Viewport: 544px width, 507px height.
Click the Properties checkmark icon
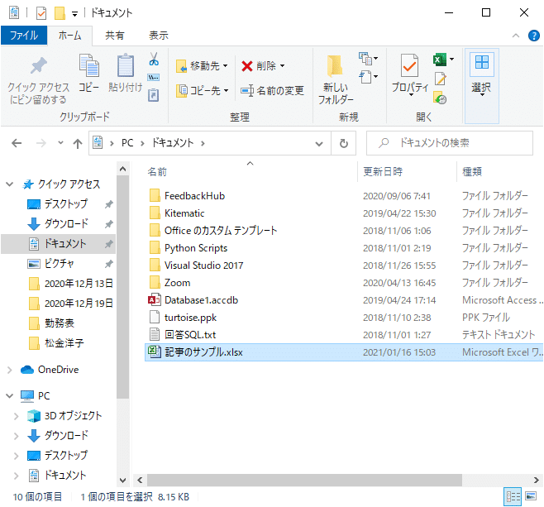409,65
